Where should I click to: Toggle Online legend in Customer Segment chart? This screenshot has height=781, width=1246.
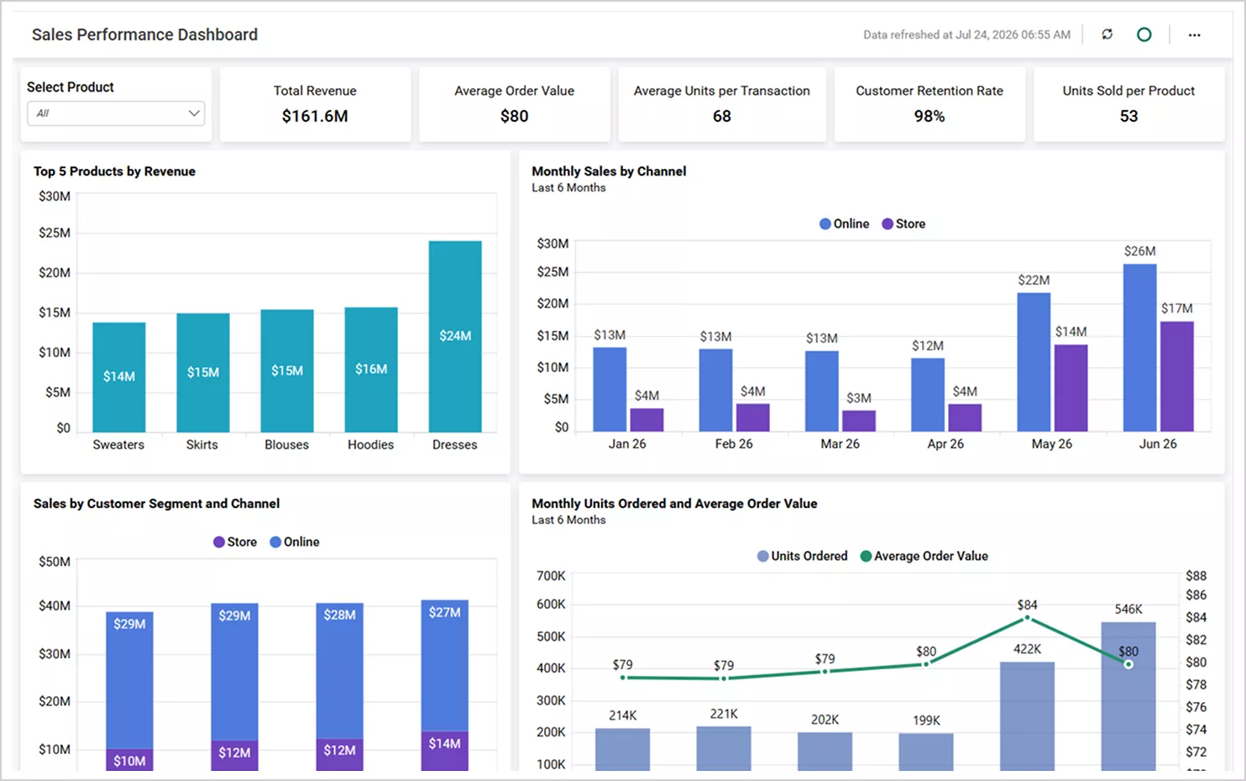[x=295, y=542]
